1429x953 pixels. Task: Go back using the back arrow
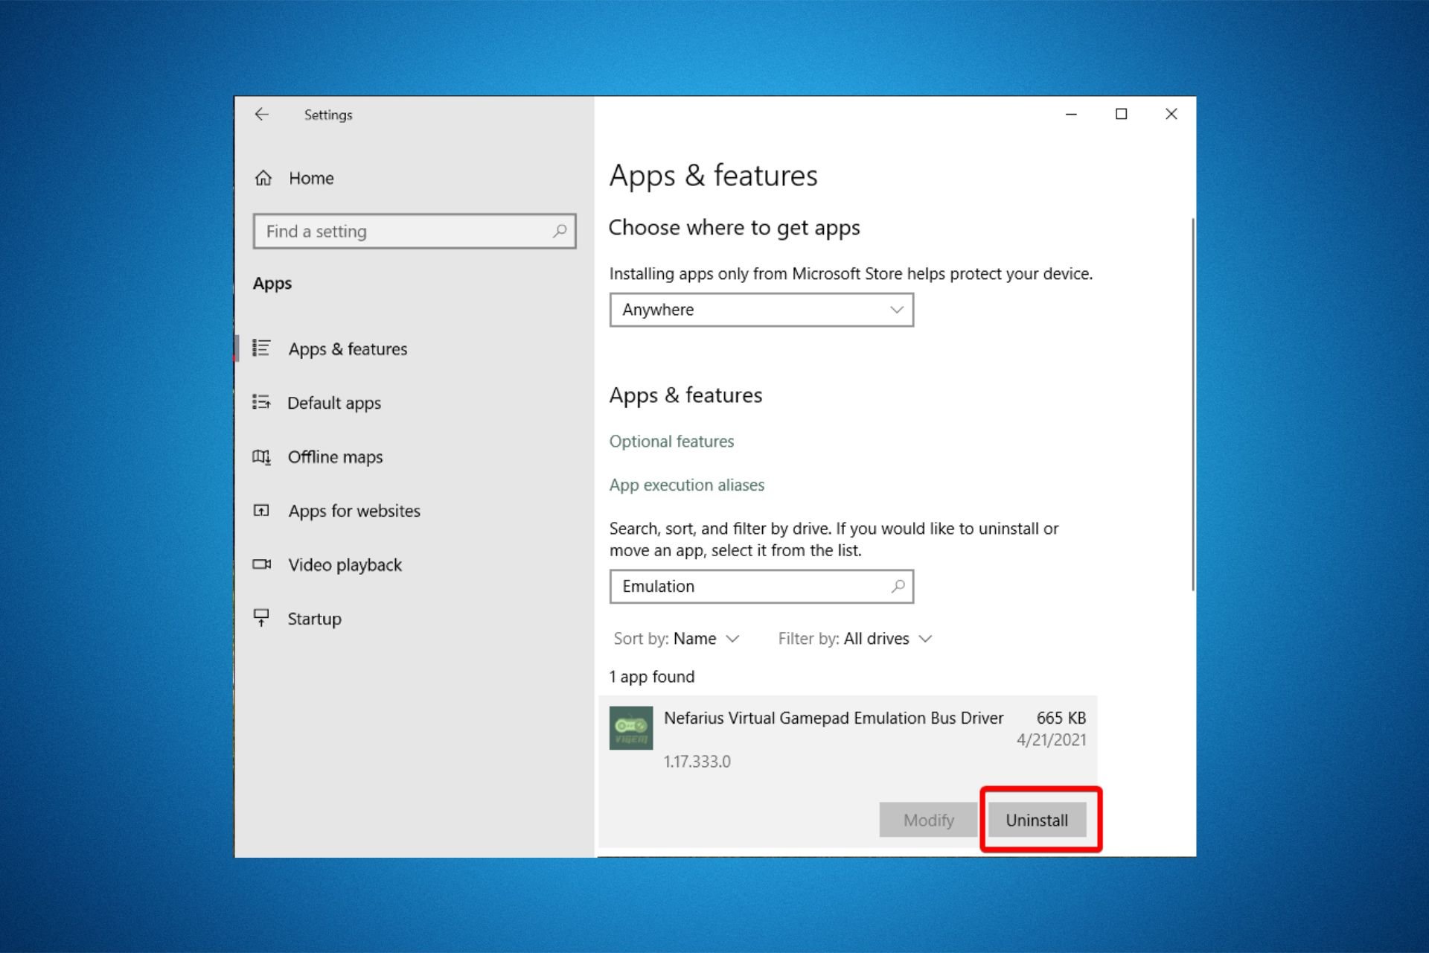point(261,115)
